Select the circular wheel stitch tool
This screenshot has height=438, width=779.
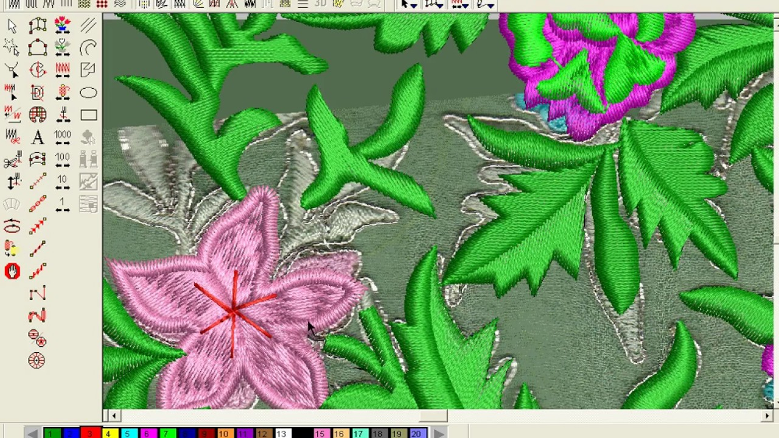point(37,361)
